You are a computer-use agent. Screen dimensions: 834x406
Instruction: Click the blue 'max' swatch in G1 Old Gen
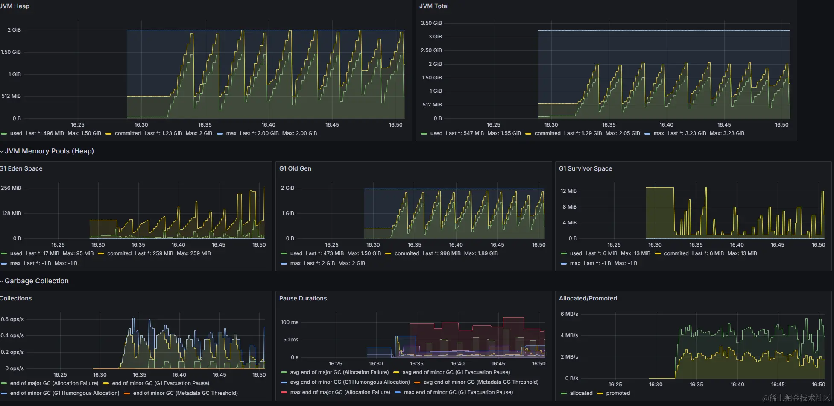pos(284,264)
